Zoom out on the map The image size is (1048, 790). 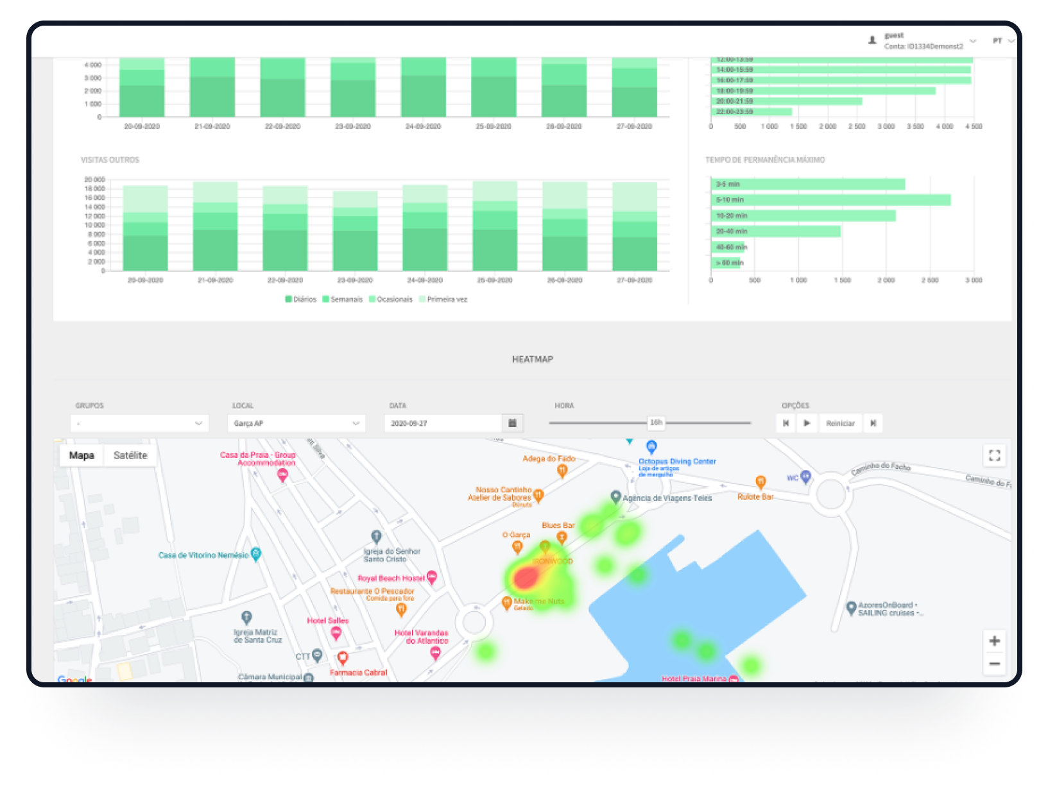click(x=994, y=664)
